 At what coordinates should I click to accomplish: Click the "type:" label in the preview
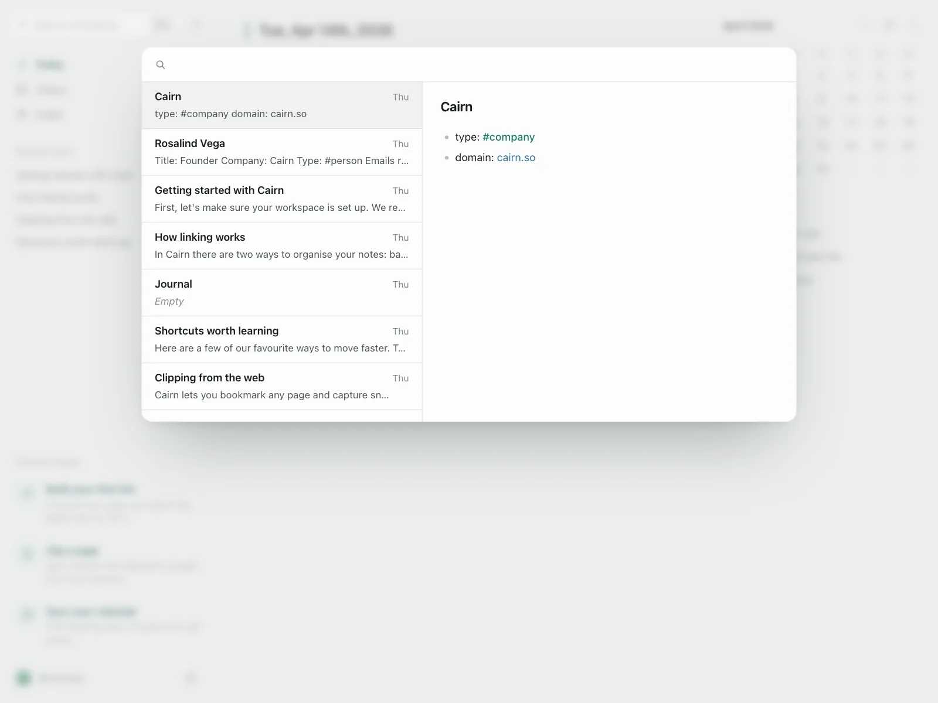[x=467, y=137]
